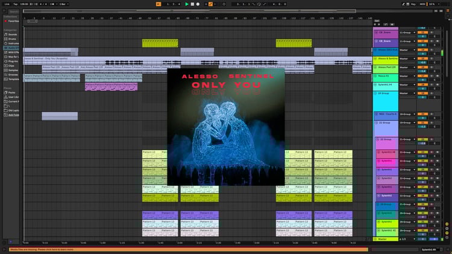
Task: Click the Capture MIDI circle icon
Action: tap(224, 4)
